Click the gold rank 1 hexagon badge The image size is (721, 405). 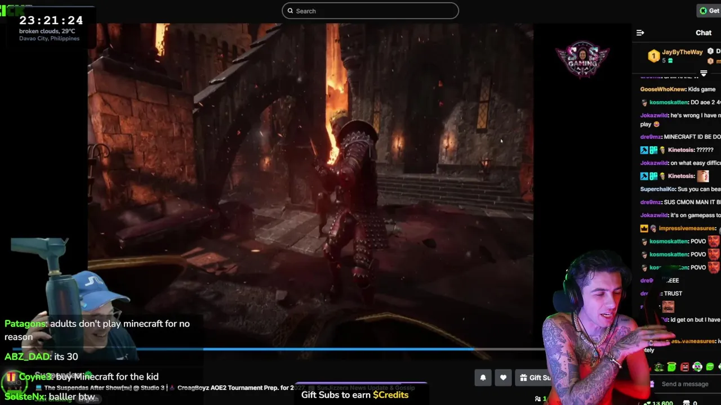tap(653, 56)
